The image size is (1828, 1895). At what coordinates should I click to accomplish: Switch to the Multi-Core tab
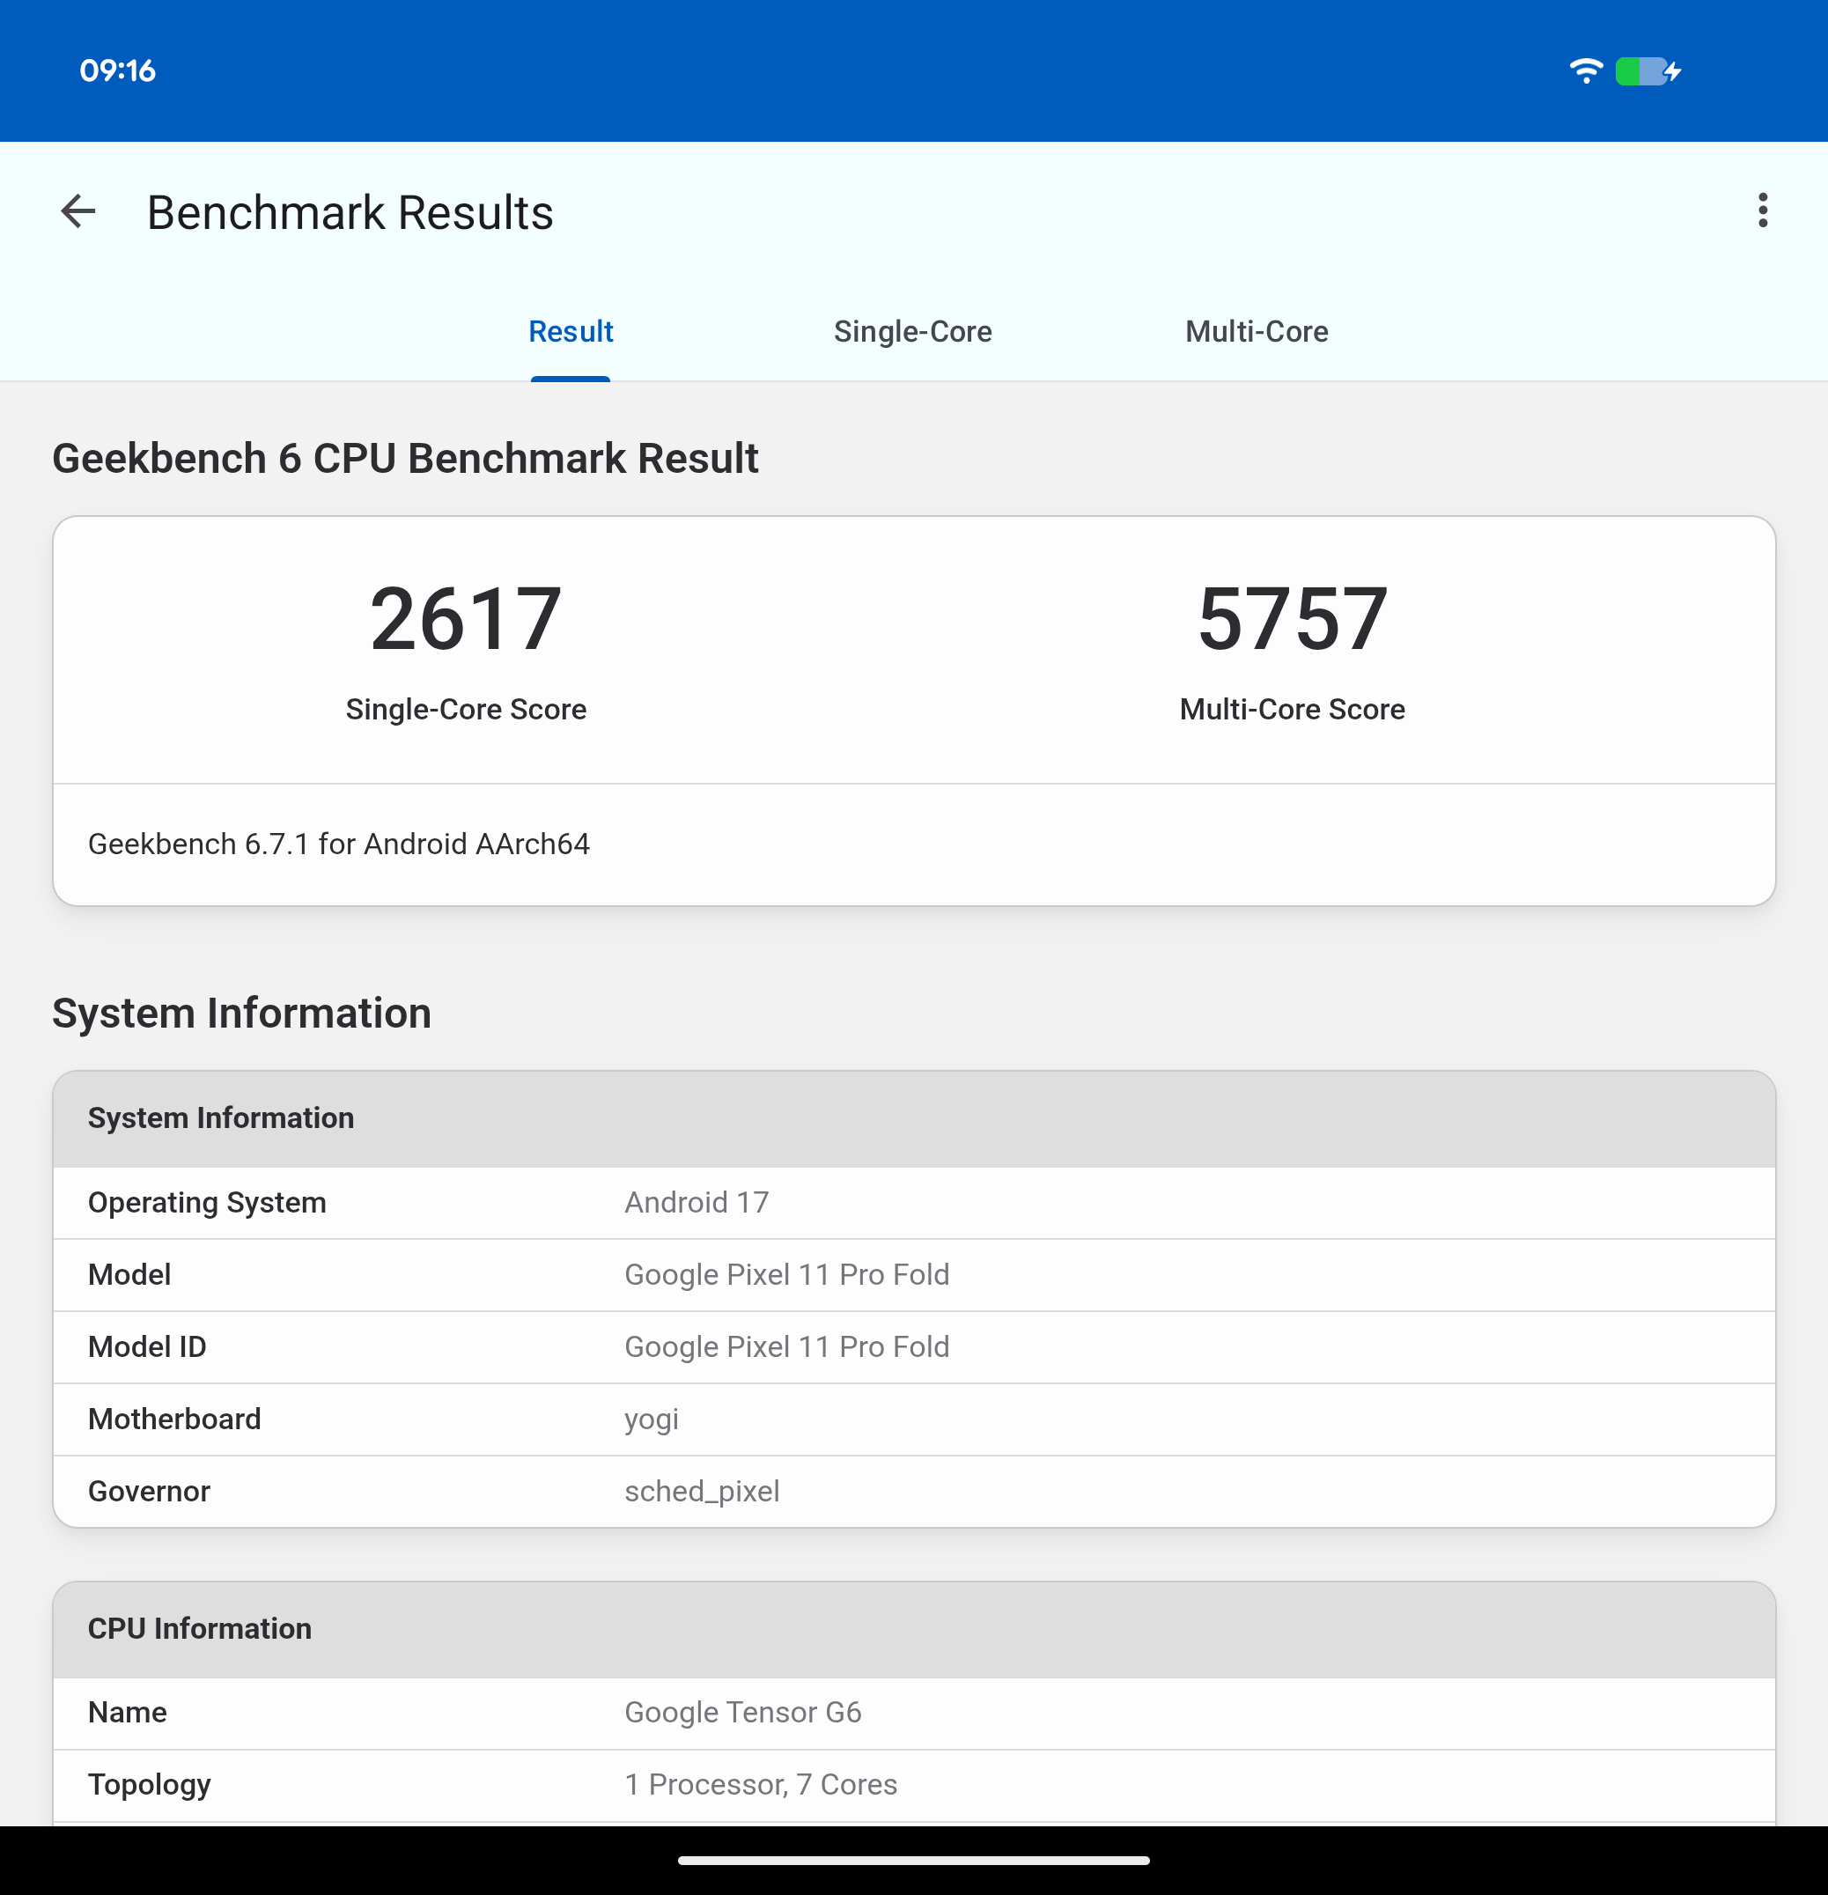click(1256, 332)
